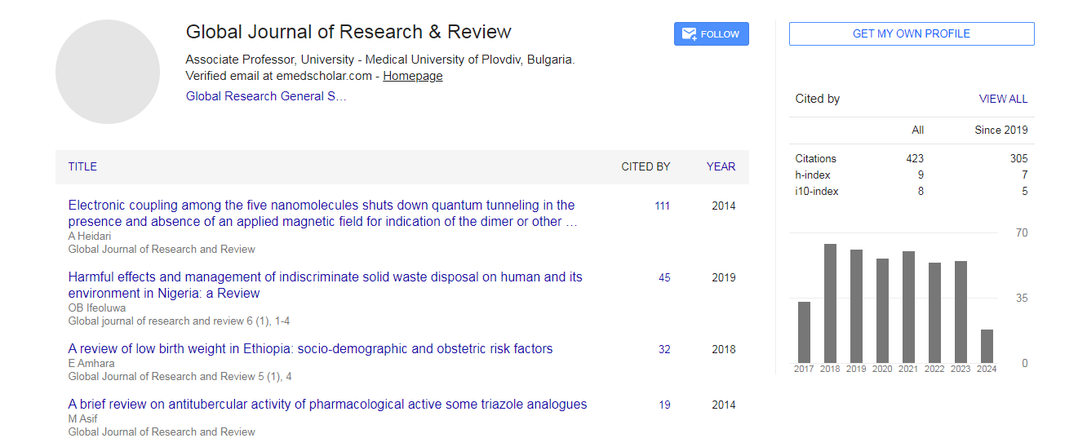Click the 45 citation count link
The height and width of the screenshot is (447, 1087).
coord(664,278)
